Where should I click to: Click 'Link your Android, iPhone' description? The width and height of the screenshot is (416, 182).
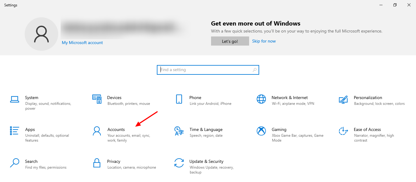(210, 104)
